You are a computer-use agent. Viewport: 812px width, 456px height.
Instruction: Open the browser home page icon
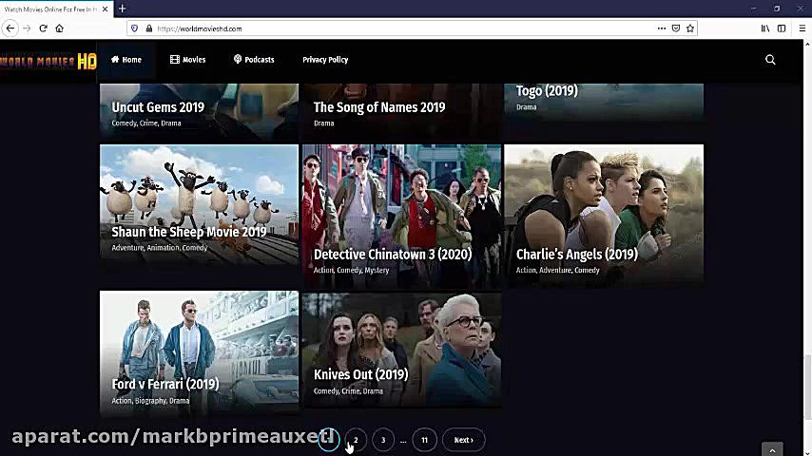tap(60, 28)
